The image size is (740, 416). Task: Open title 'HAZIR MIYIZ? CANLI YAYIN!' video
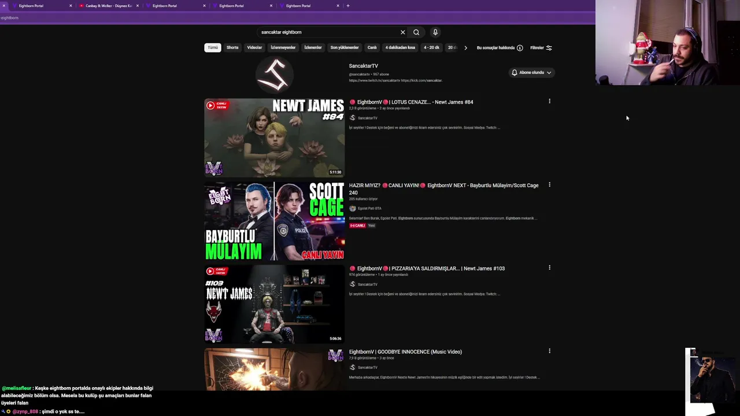[x=443, y=189]
